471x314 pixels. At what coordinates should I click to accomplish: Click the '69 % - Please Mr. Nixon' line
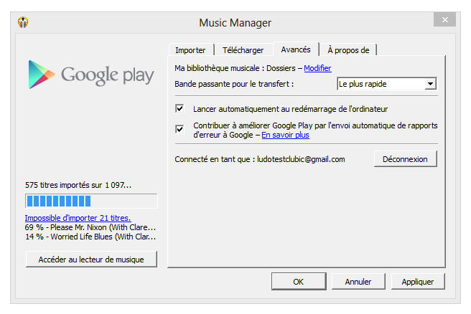tap(90, 227)
